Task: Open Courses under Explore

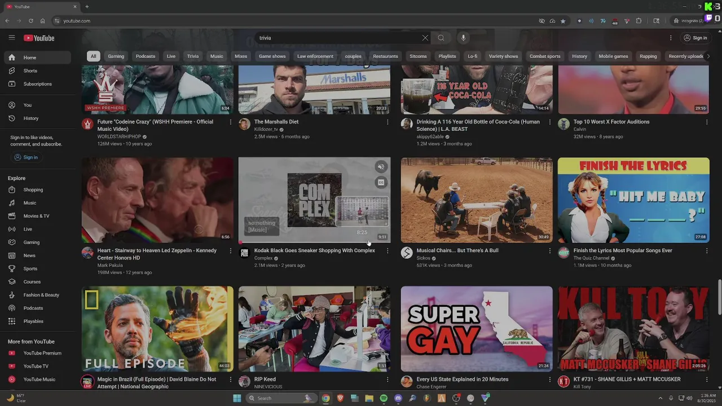Action: coord(37,282)
